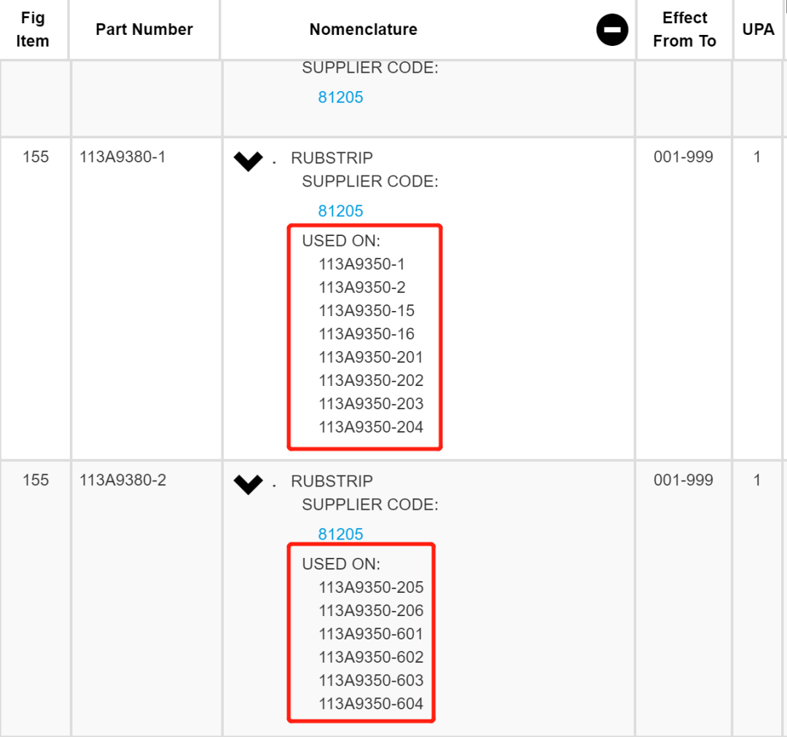This screenshot has width=787, height=737.
Task: Open supplier code 81205 link in top row
Action: tap(340, 98)
